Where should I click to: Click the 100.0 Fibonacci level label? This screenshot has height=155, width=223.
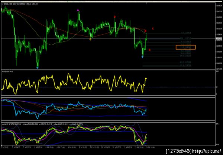coord(185,56)
